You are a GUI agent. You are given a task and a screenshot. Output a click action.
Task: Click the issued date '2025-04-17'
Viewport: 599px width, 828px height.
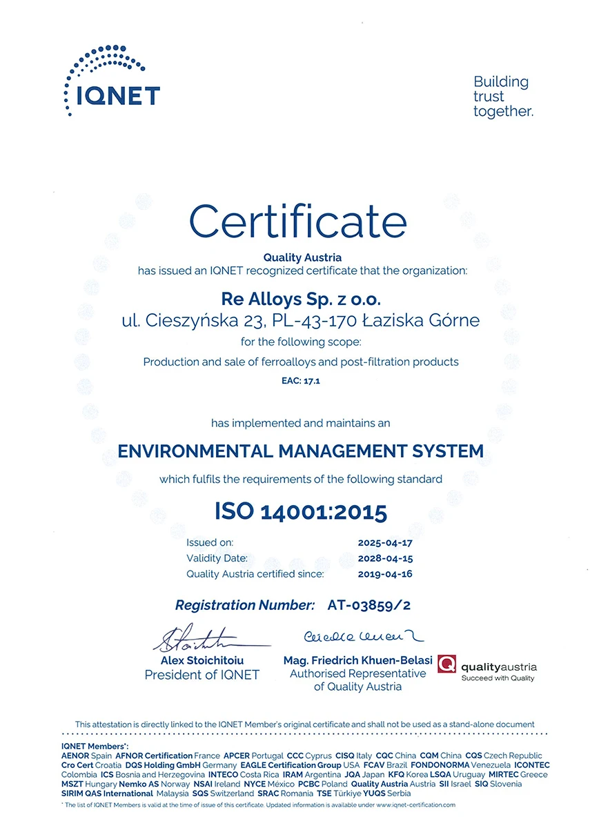(385, 543)
